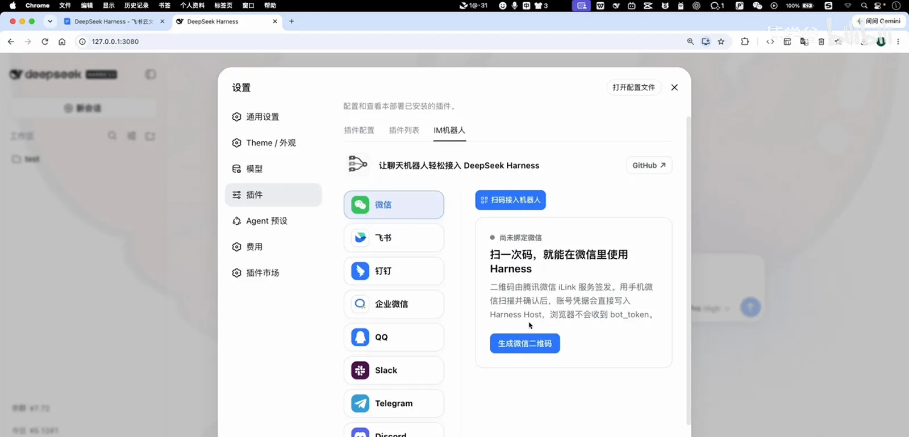Screen dimensions: 909x437
Task: Open the 书签 menu in the menu bar
Action: [165, 6]
